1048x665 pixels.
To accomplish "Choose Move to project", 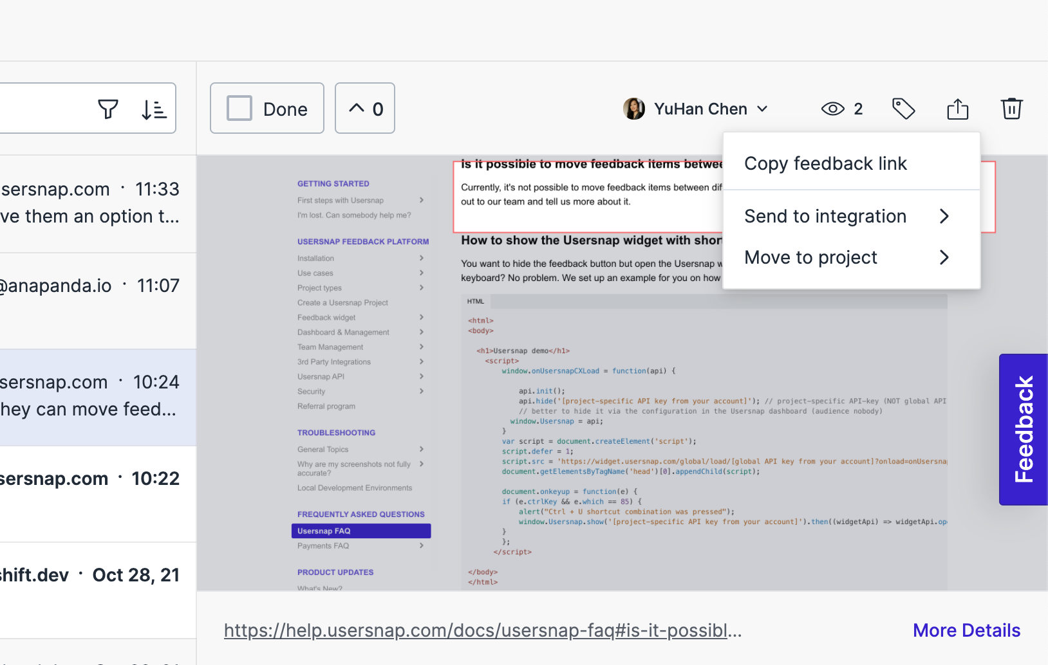I will [x=851, y=257].
